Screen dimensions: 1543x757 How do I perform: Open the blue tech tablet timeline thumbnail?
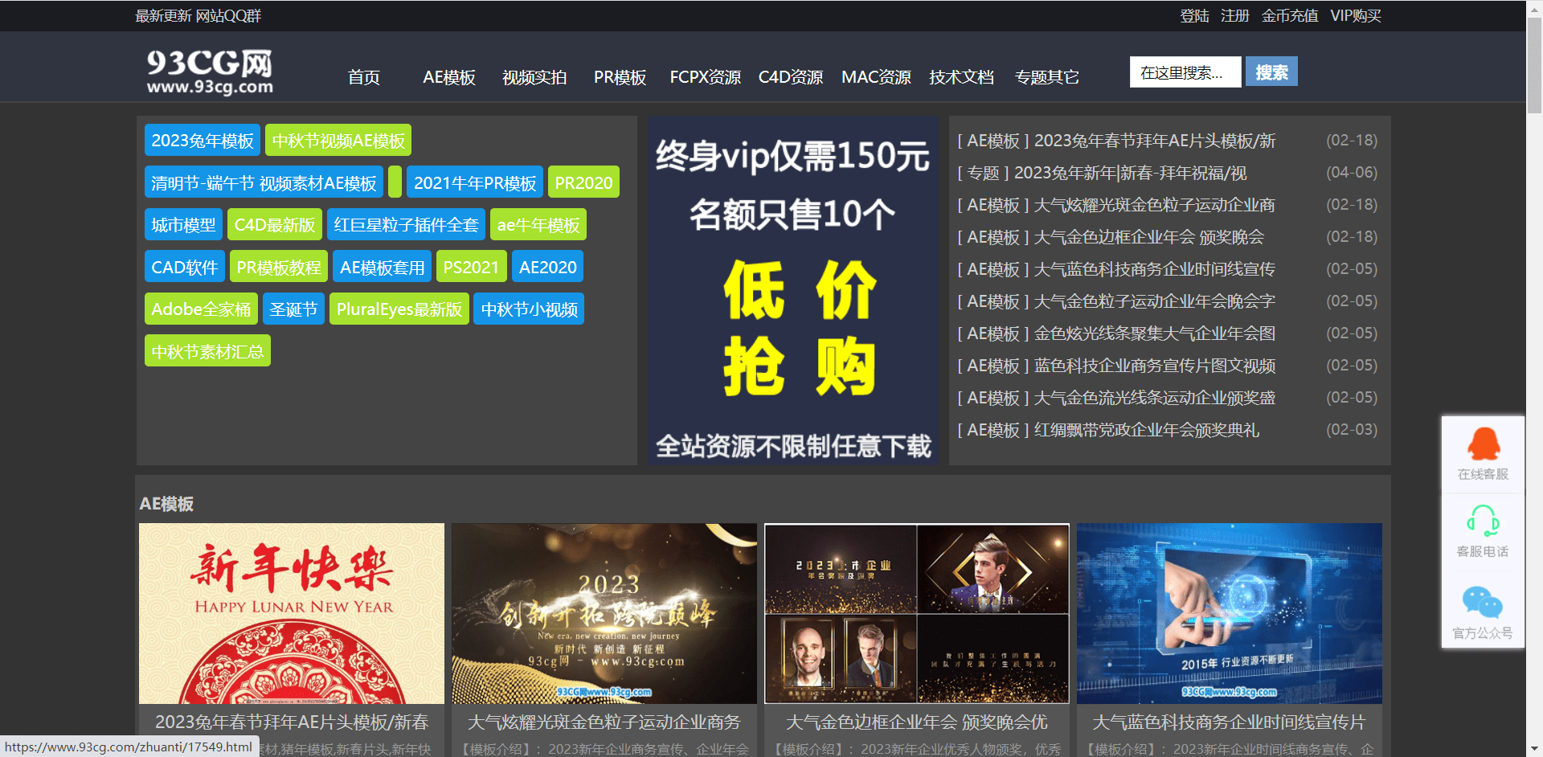coord(1230,614)
